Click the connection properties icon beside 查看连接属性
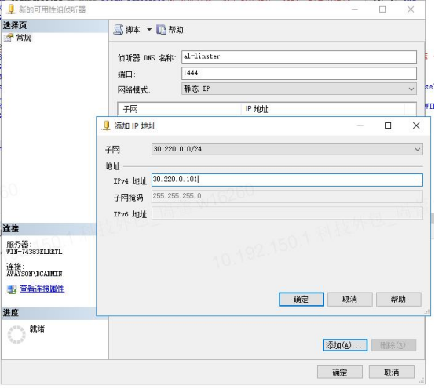Screen dimensions: 435x389 [x=12, y=289]
